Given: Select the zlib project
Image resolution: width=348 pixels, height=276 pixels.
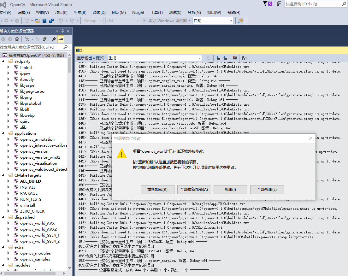Looking at the screenshot, I should pyautogui.click(x=23, y=127).
